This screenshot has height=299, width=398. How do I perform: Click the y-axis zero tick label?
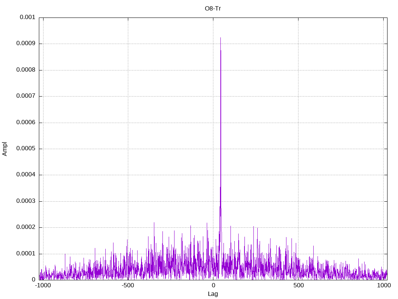(x=33, y=280)
